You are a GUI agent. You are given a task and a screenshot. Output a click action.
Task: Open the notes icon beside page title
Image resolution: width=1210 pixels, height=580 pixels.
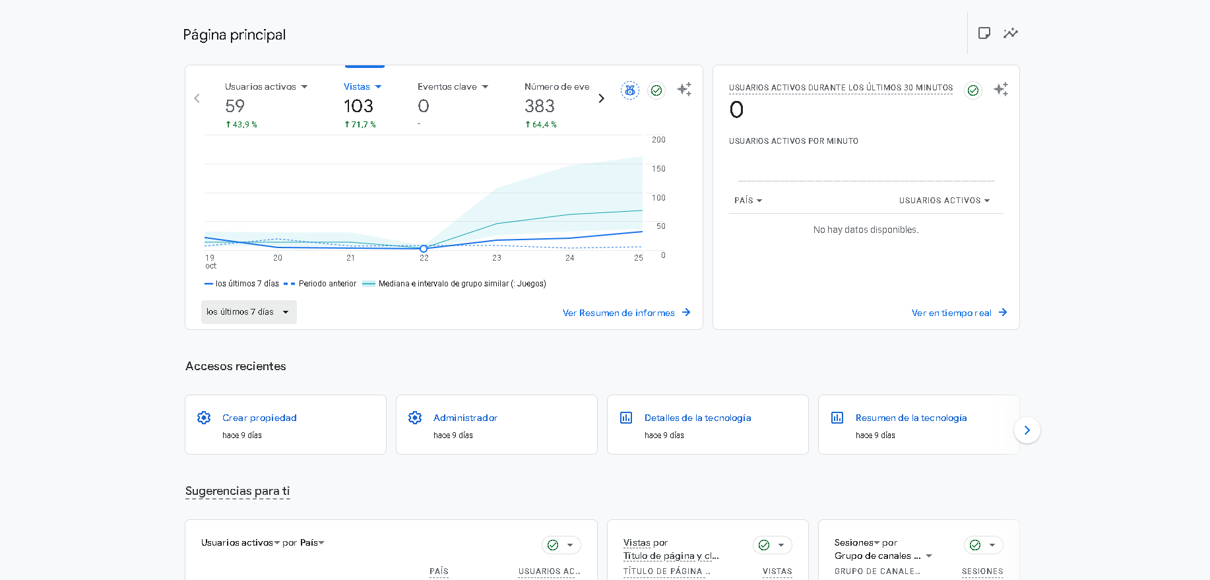(984, 33)
